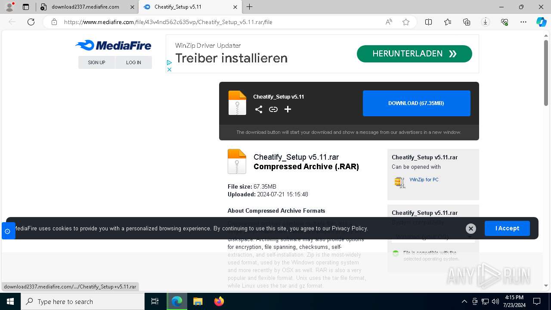Open the tab actions menu icon

[26, 7]
